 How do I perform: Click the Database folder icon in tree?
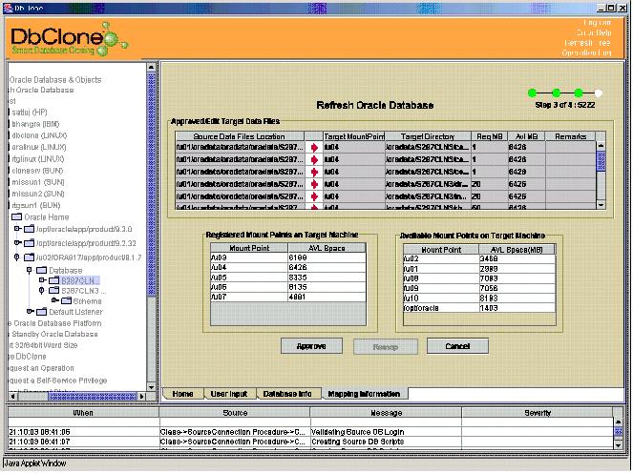(42, 271)
